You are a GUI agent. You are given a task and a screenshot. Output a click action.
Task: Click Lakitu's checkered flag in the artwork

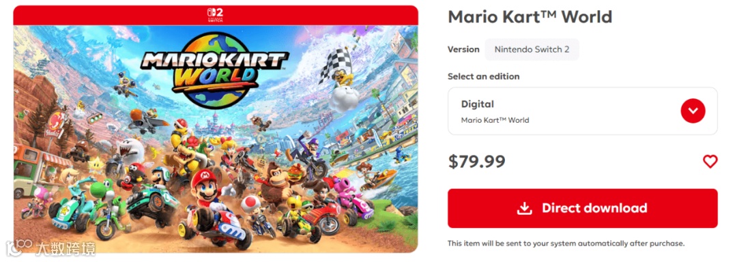[x=336, y=65]
